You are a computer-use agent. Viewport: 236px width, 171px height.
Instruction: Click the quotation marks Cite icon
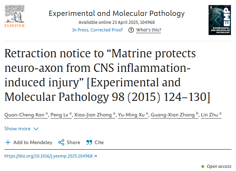point(89,142)
